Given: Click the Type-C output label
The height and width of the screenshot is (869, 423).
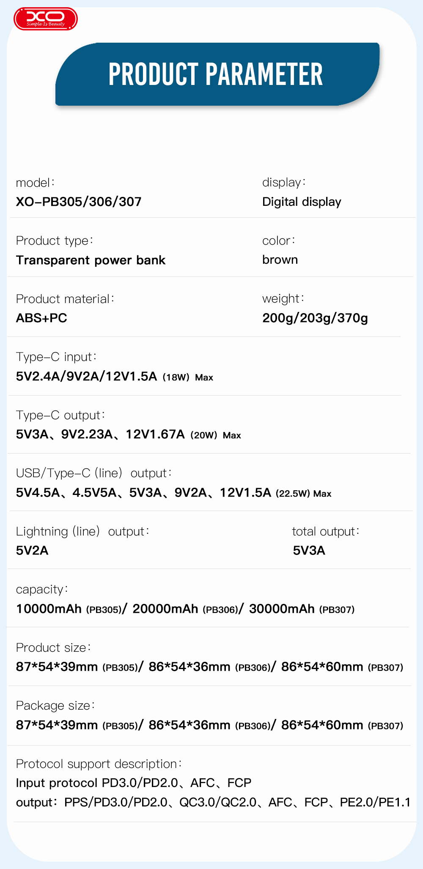Looking at the screenshot, I should (x=60, y=415).
